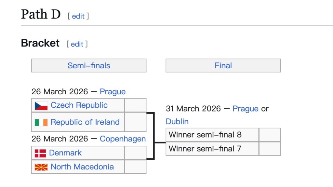Click the empty score cell beside Czech Republic
This screenshot has height=187, width=333.
click(135, 105)
